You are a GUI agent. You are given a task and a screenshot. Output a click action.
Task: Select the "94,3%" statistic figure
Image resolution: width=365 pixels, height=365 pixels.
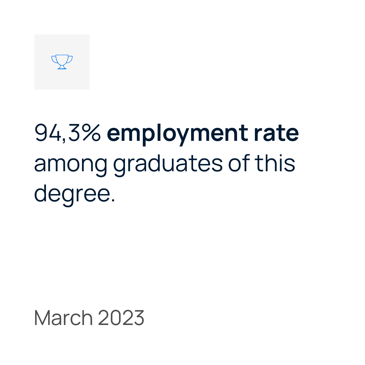tap(67, 133)
